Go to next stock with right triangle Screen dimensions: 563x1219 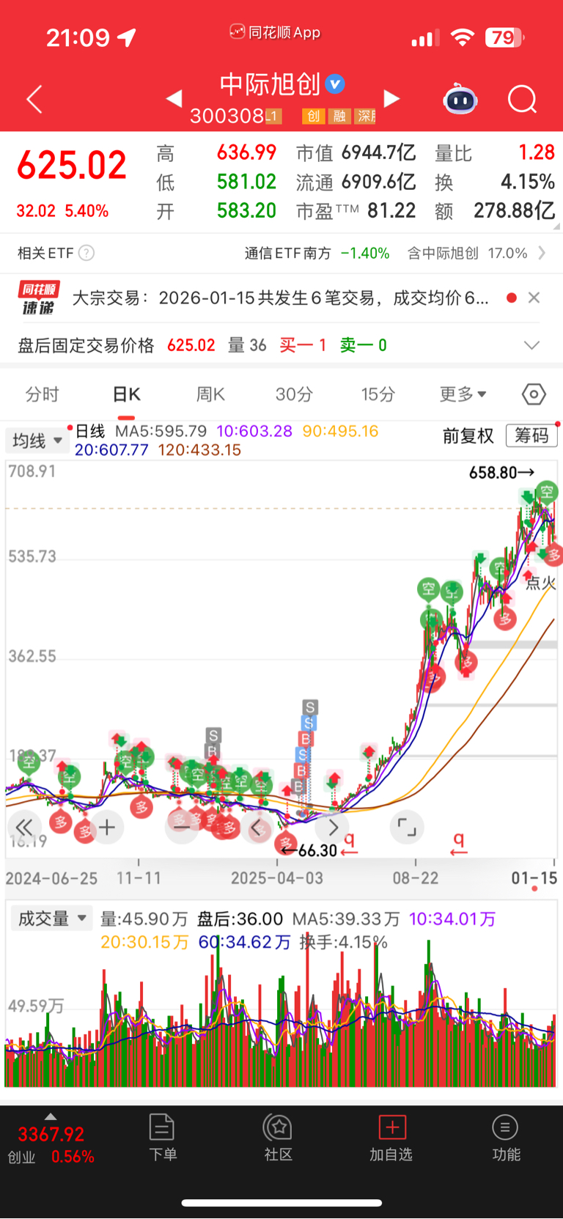tap(392, 98)
